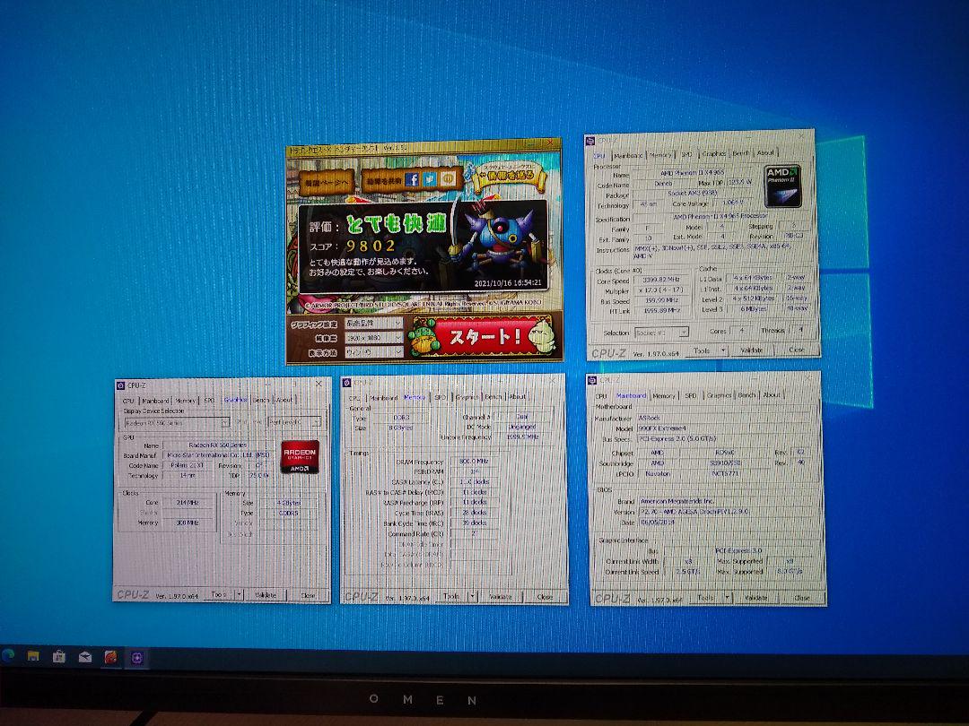Click title bar icon of CPU-Z Mainboard window

click(x=593, y=380)
